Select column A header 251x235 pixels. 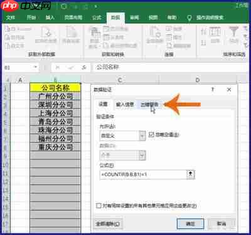20,80
